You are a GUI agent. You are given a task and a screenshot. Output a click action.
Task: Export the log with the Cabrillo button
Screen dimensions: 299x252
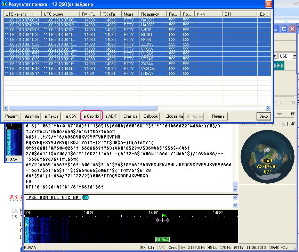(x=91, y=116)
